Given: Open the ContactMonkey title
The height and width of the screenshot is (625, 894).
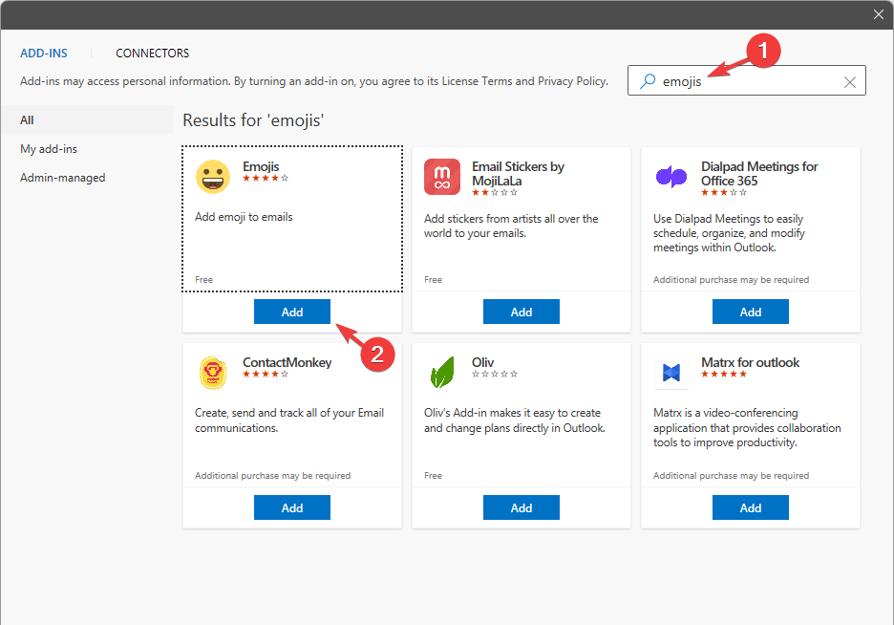Looking at the screenshot, I should 287,363.
